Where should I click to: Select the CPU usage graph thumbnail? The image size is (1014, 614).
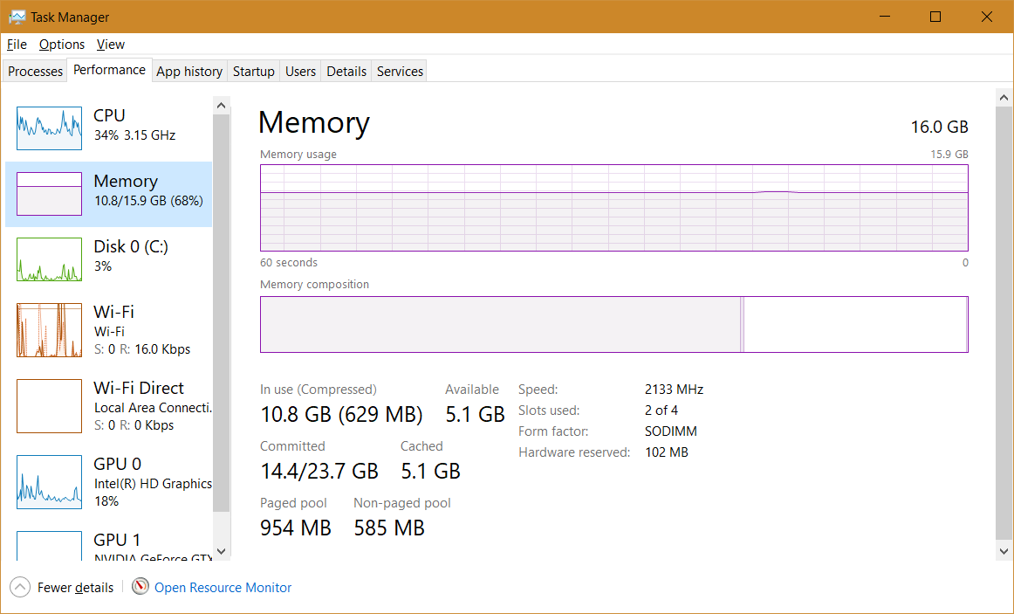coord(49,128)
